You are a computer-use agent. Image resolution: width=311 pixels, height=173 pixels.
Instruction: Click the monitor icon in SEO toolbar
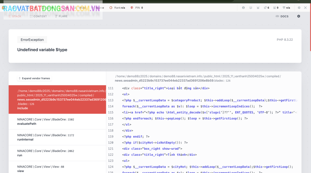(x=251, y=8)
